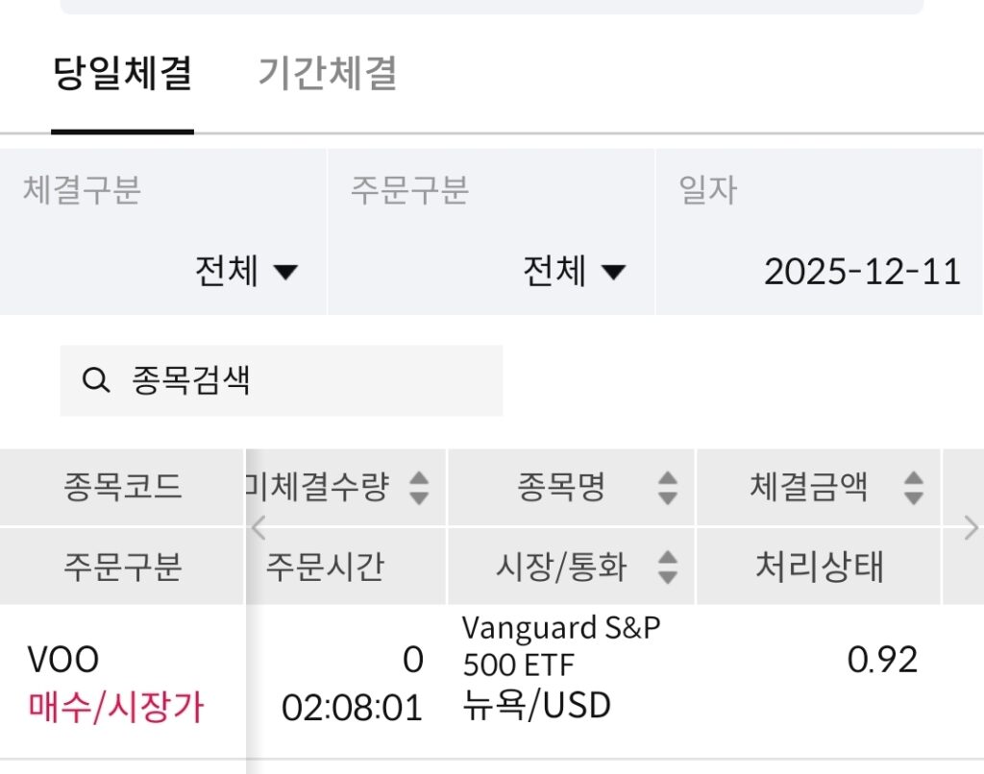Switch to 당일체결 tab
Image resolution: width=984 pixels, height=774 pixels.
(122, 74)
